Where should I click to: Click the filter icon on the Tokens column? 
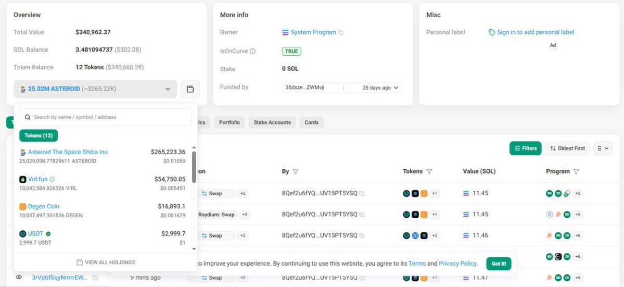429,171
